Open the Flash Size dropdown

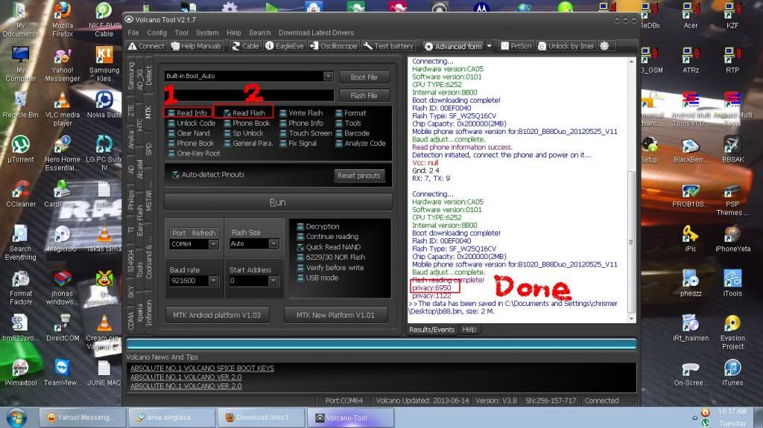pyautogui.click(x=273, y=243)
